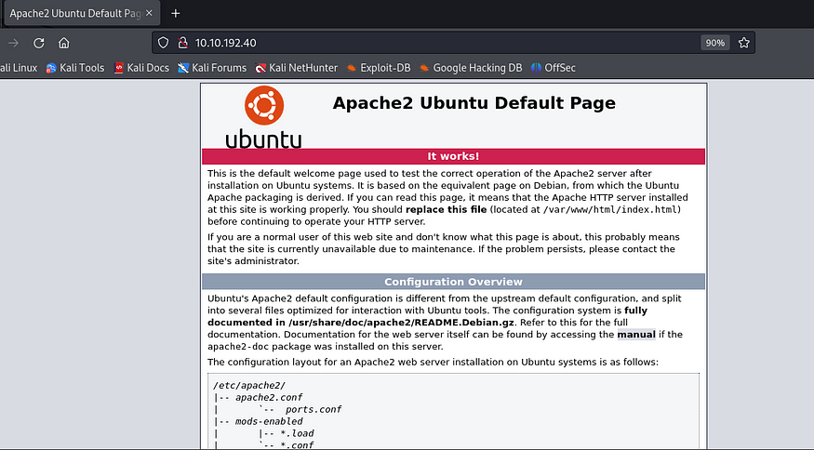Click the /usr/share/doc/apache2/README.Debian.gz text

pos(401,323)
